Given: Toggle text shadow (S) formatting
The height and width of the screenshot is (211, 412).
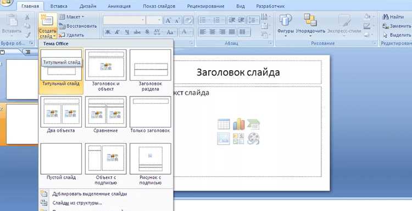Looking at the screenshot, I should 147,32.
